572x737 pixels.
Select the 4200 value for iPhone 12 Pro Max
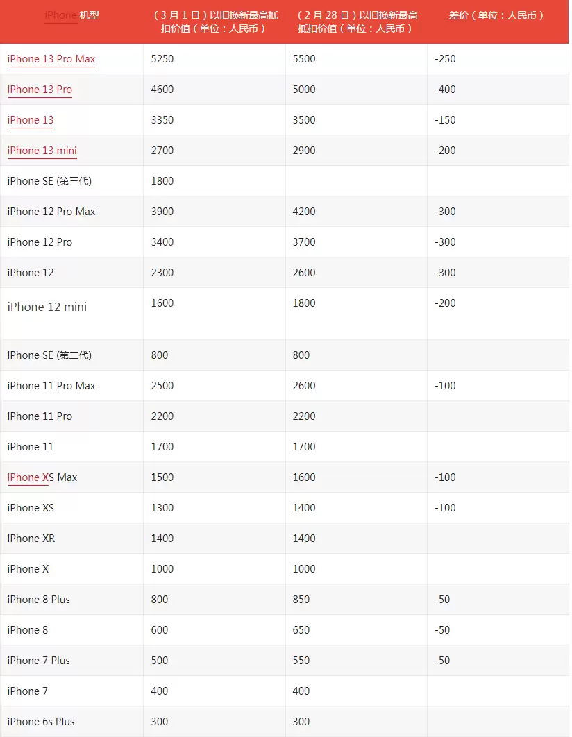tap(304, 212)
